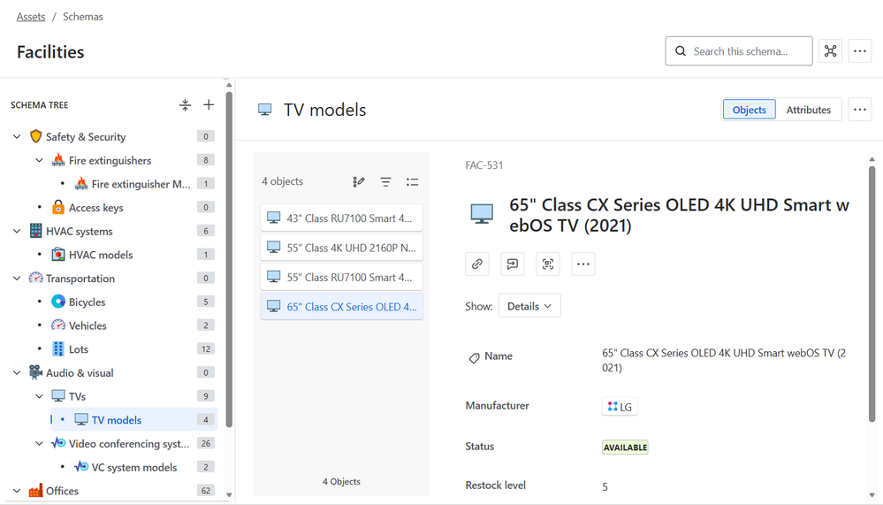
Task: Click the Video conferencing systems icon
Action: tap(58, 443)
